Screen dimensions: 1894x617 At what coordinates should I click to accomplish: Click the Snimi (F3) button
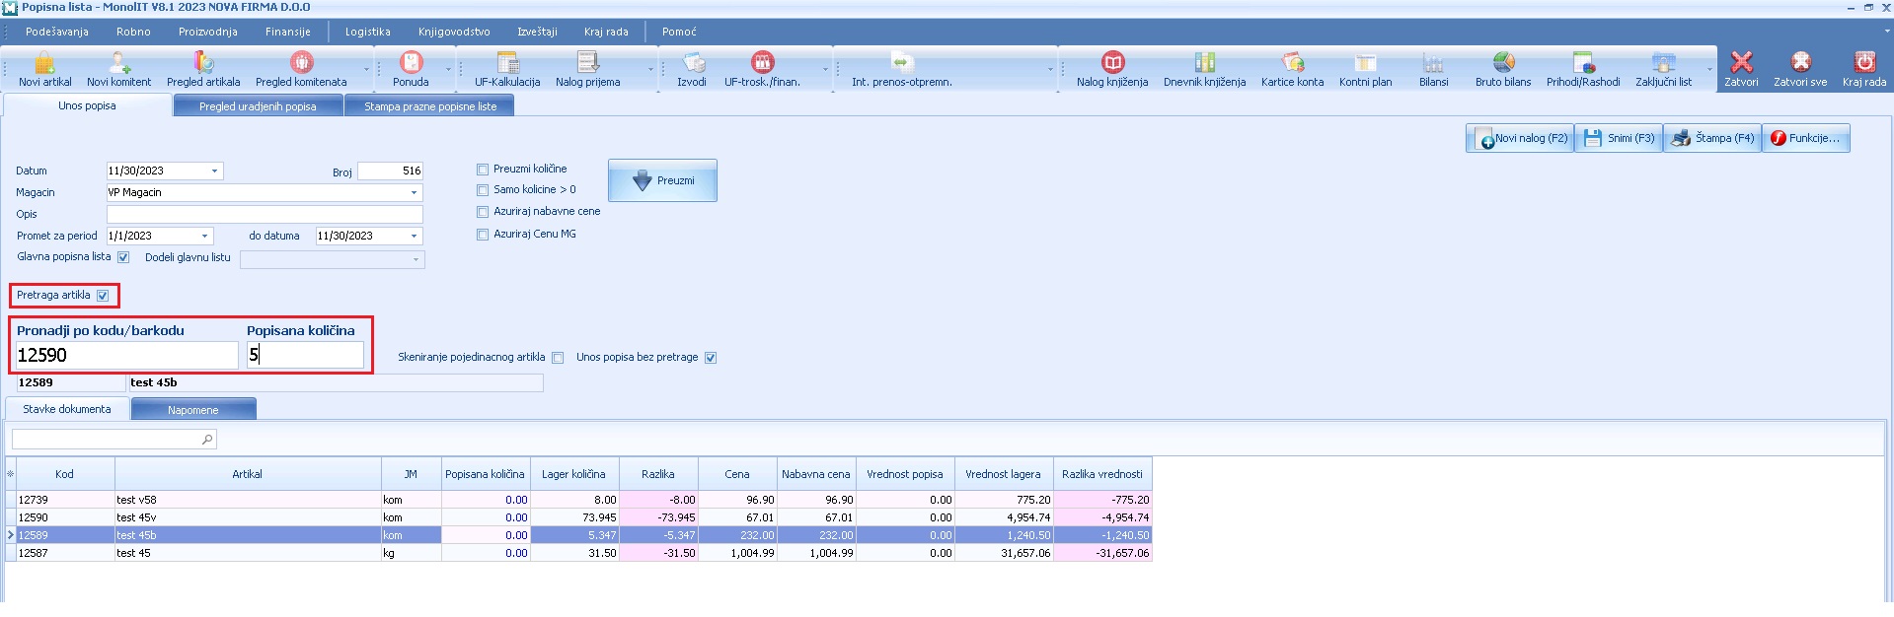pos(1619,138)
